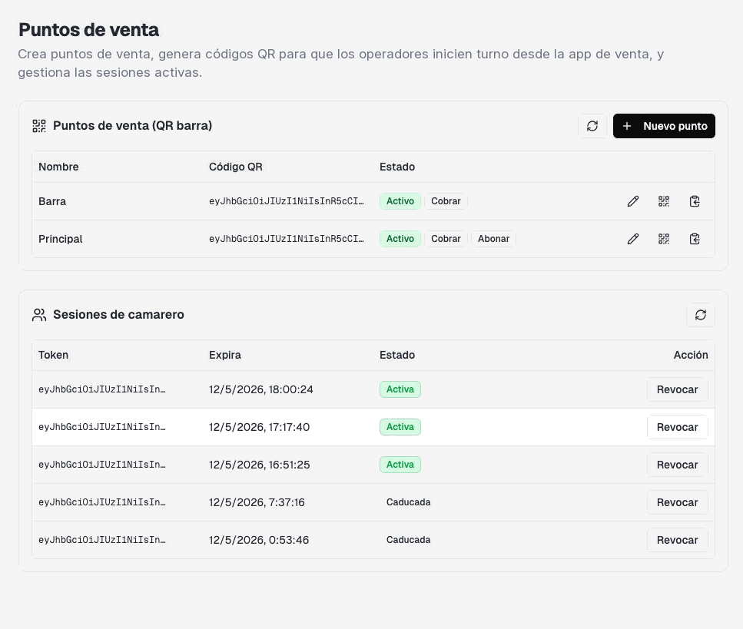
Task: Click expiry date 12/5/2026, 17:17:40
Action: point(259,427)
